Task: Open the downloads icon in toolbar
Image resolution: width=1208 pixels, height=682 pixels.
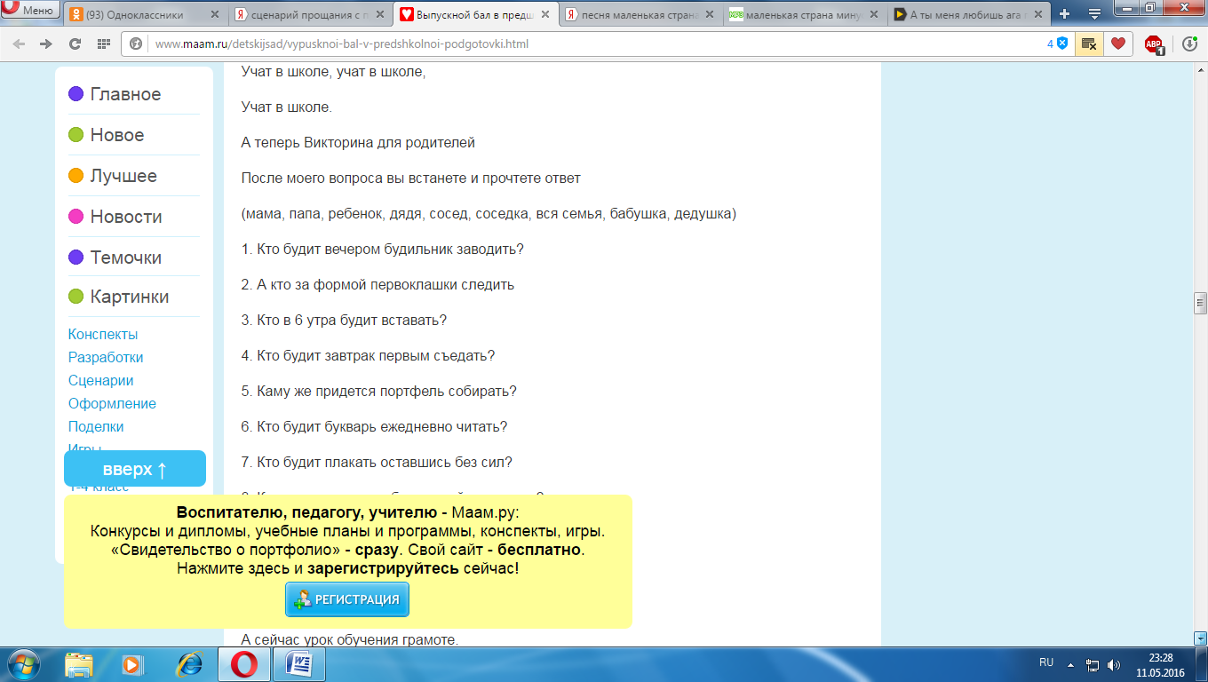Action: [1189, 44]
